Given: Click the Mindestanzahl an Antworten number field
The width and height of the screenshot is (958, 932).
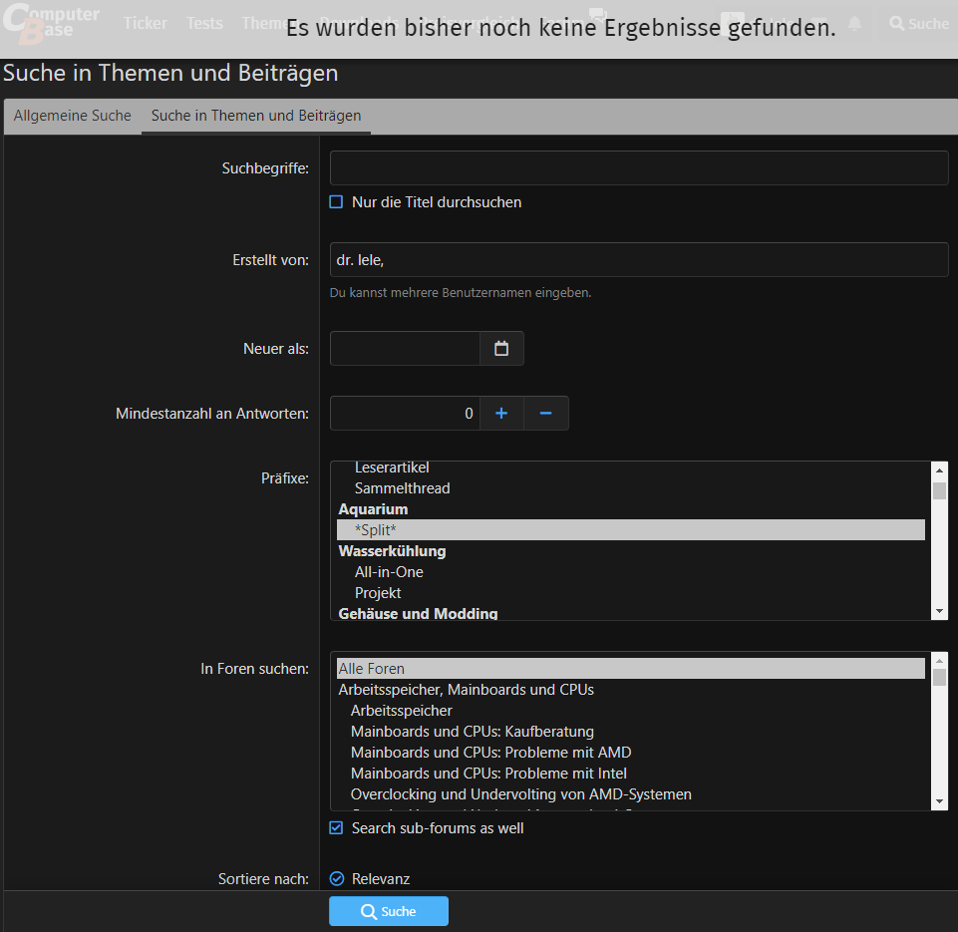Looking at the screenshot, I should click(405, 414).
